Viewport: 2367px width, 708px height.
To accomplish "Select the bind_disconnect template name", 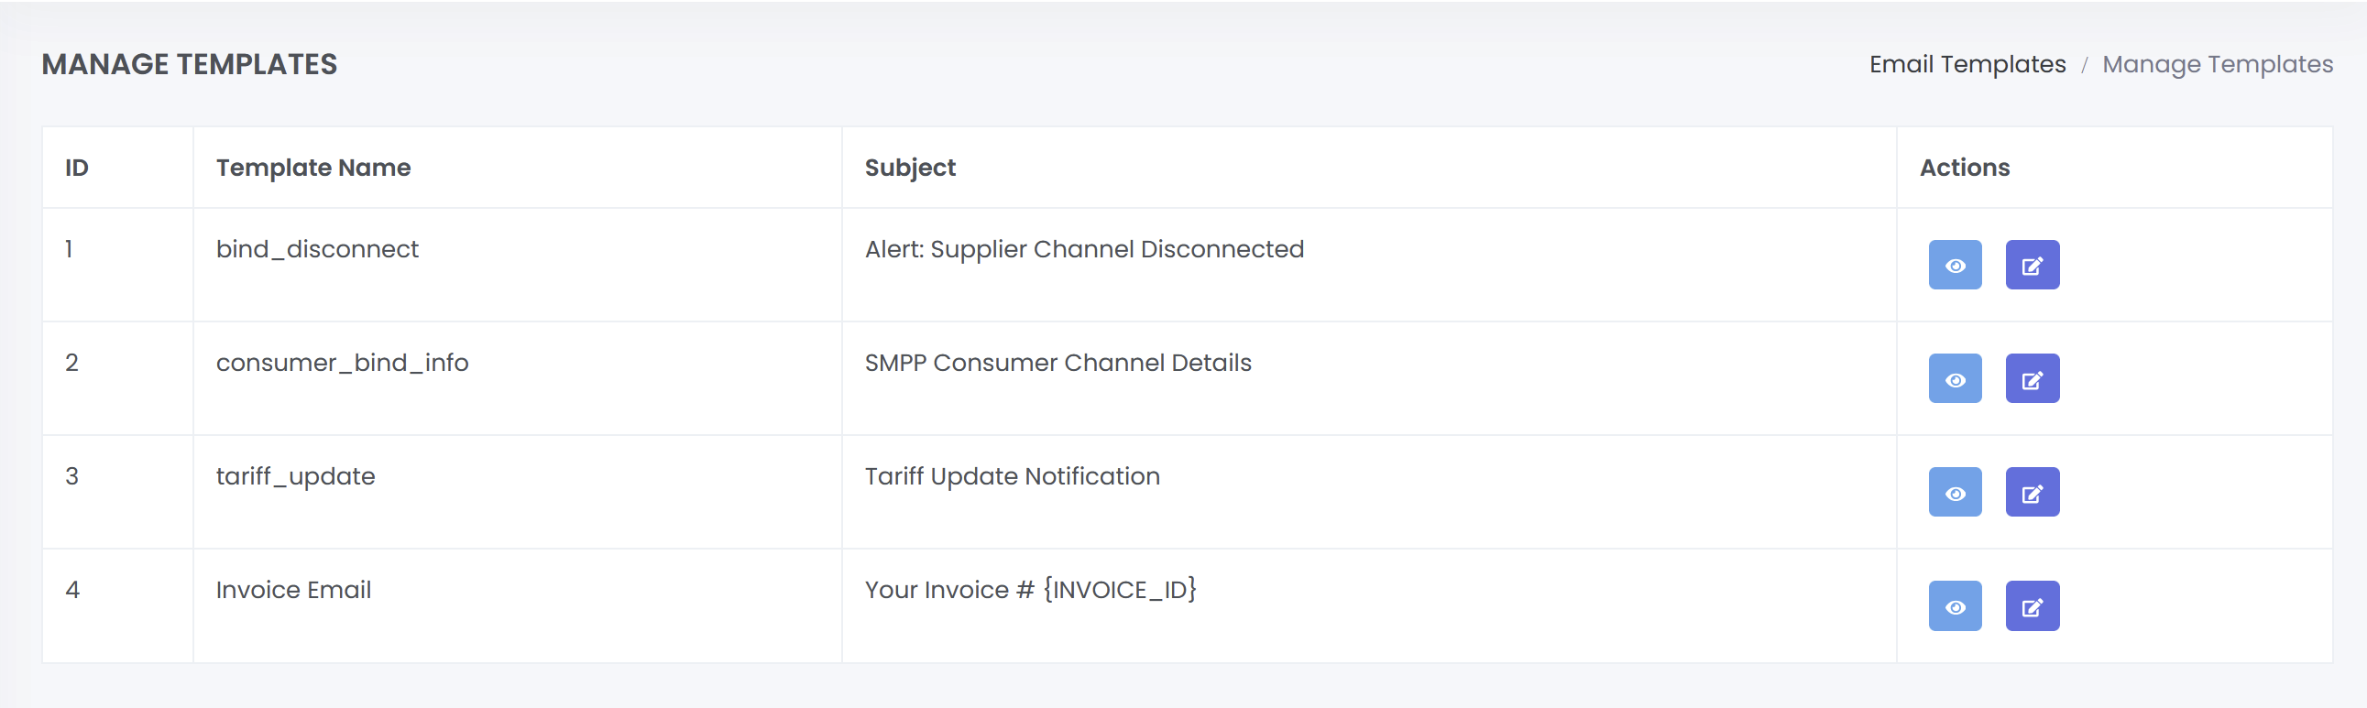I will point(317,250).
